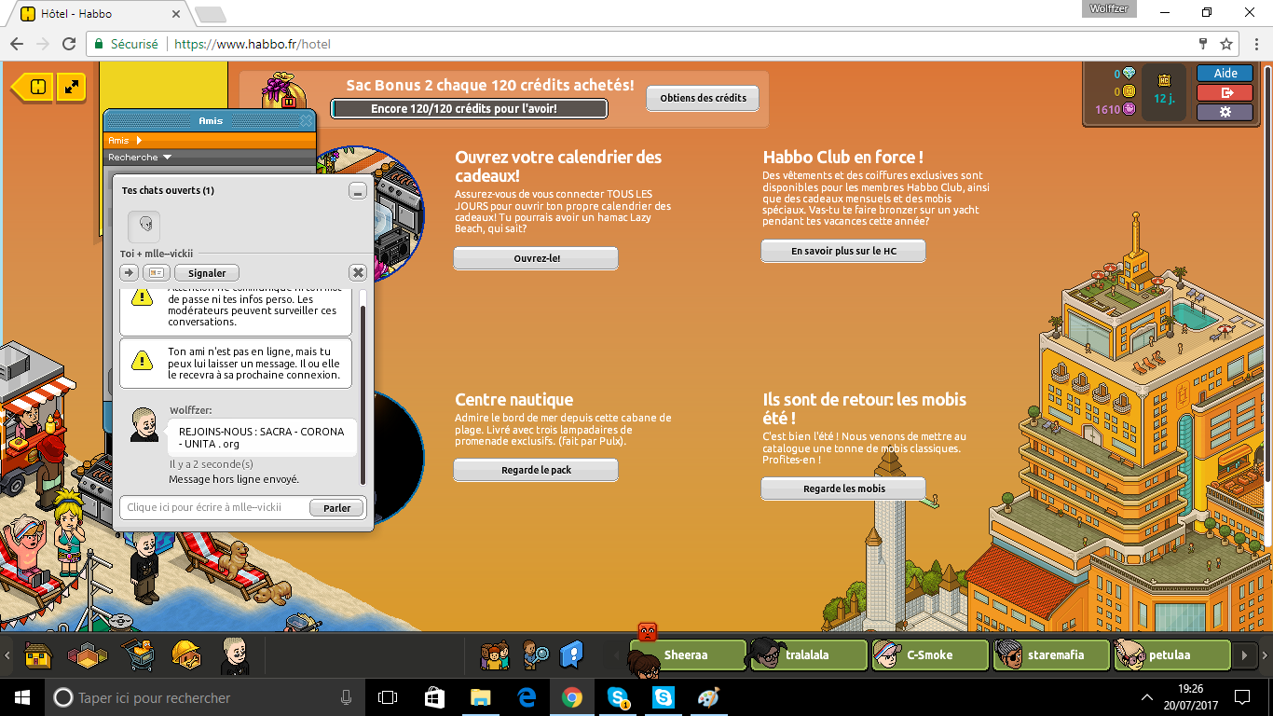
Task: Click the message input field for mlle--vickii
Action: 213,508
